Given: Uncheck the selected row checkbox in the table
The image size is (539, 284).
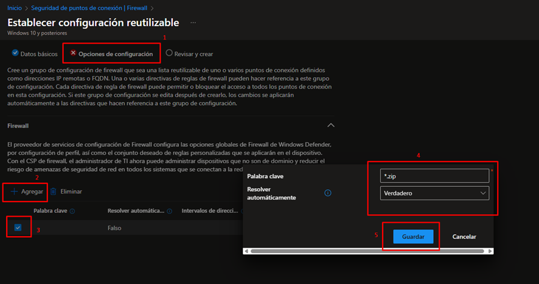Looking at the screenshot, I should click(x=18, y=227).
